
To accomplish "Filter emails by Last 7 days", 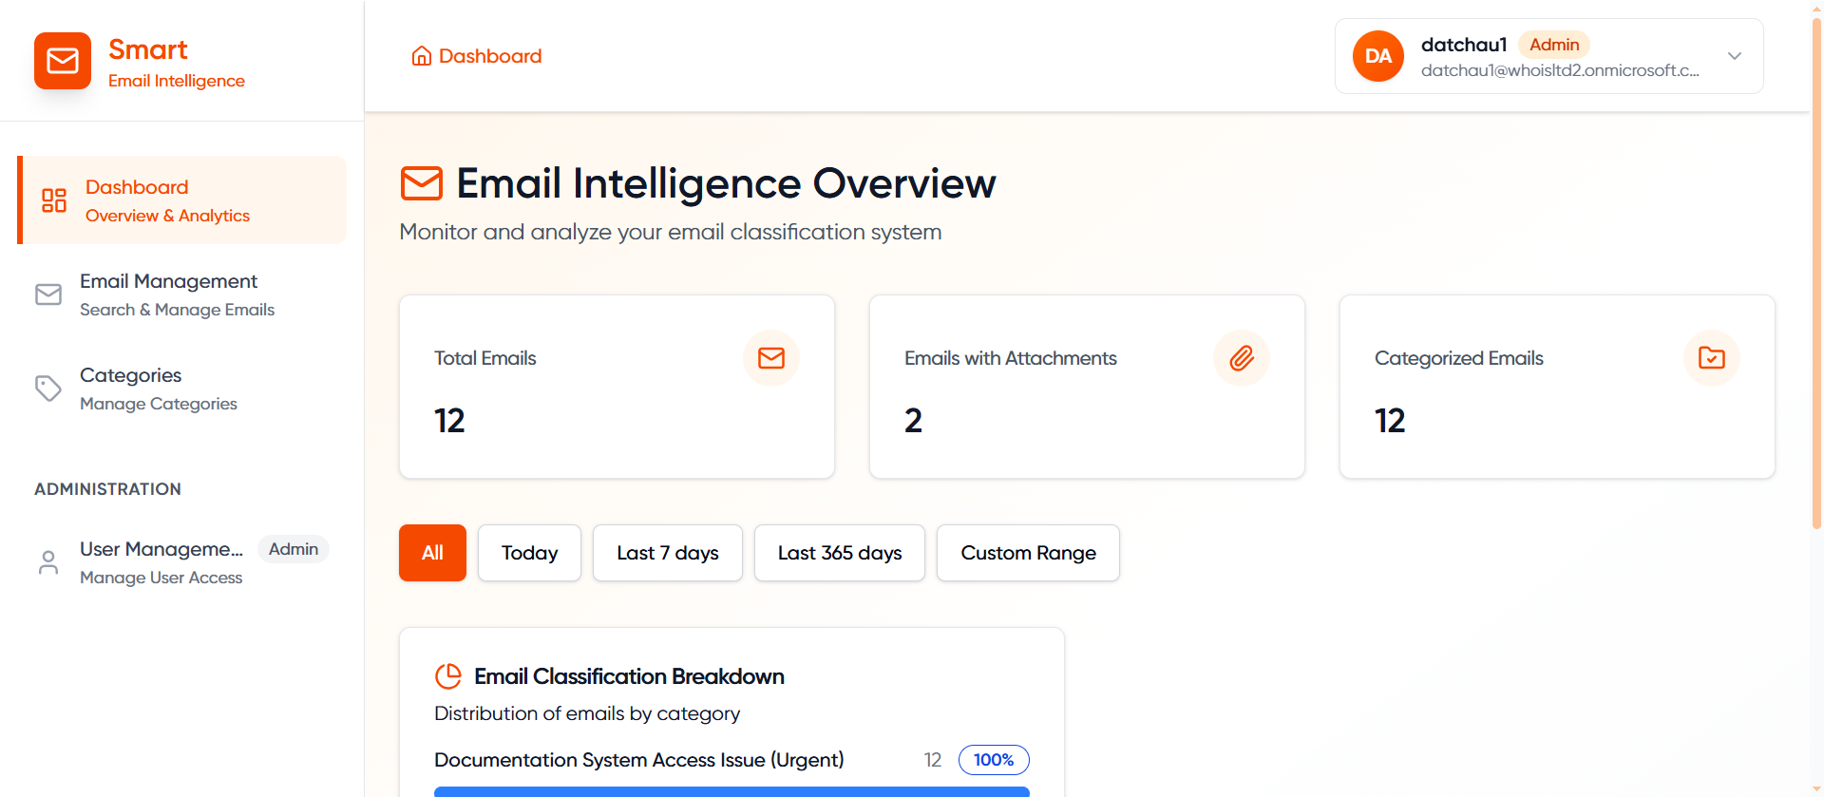I will 667,553.
